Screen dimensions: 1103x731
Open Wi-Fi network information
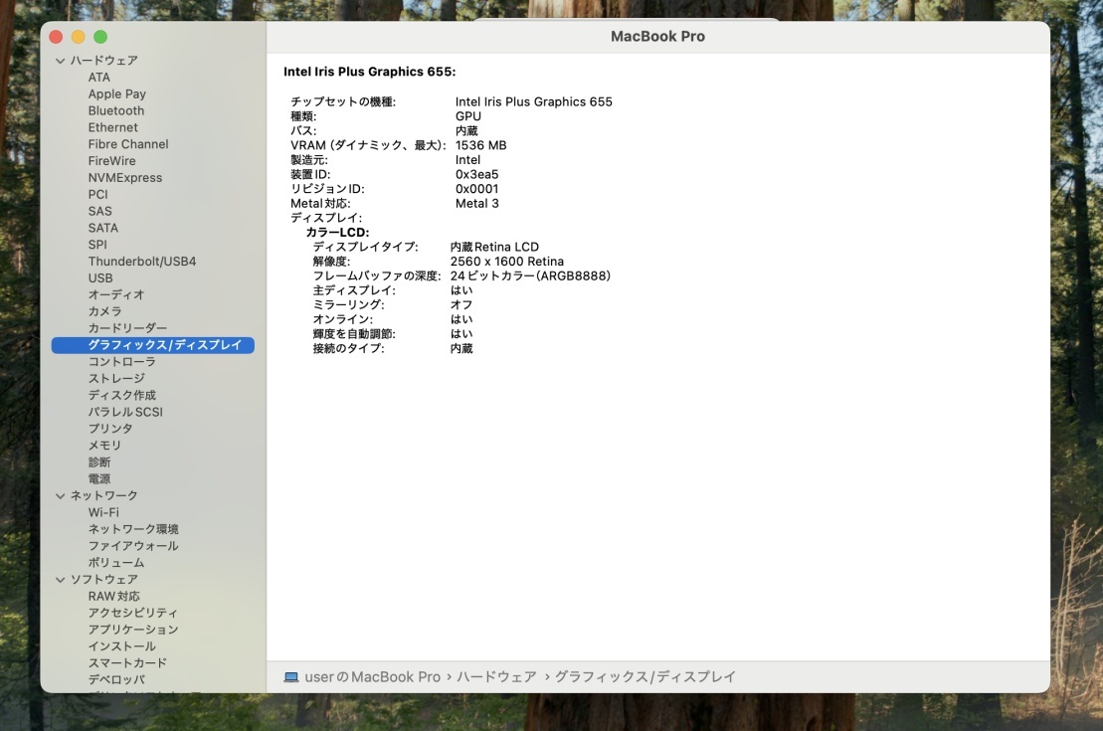(103, 513)
